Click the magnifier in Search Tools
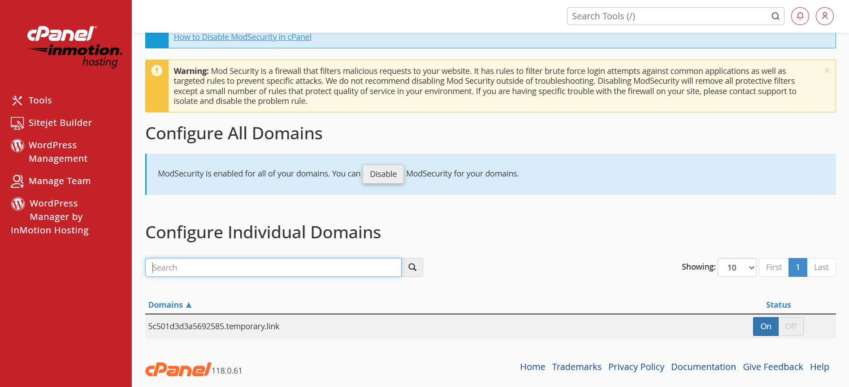Screen dimensions: 849x387 click(775, 16)
